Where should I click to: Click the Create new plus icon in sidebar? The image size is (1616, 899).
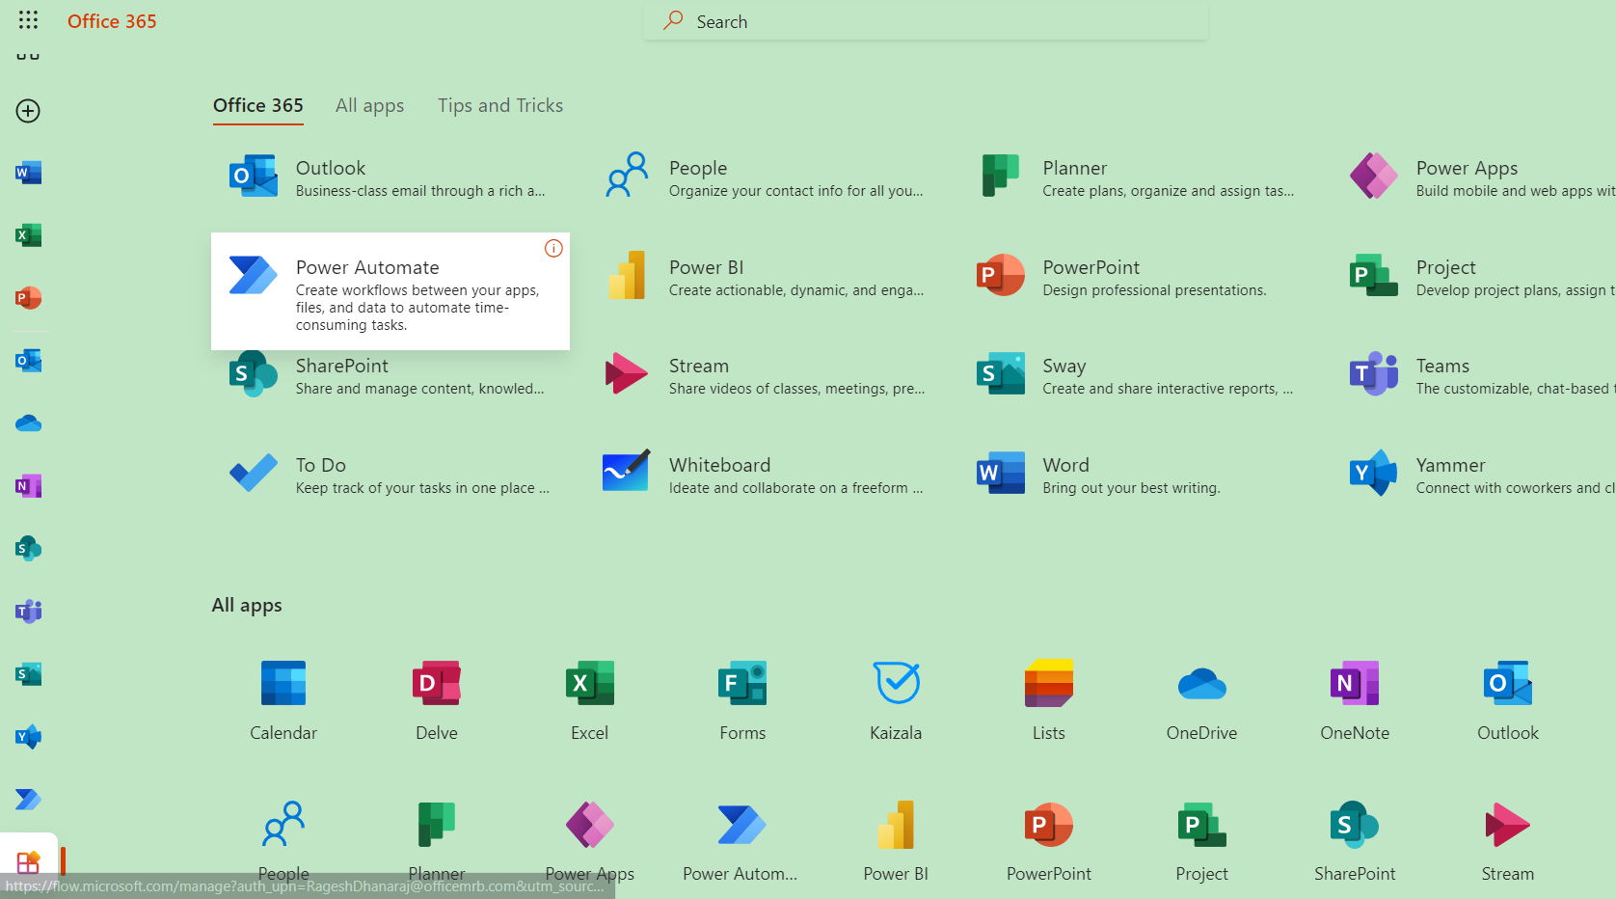28,111
